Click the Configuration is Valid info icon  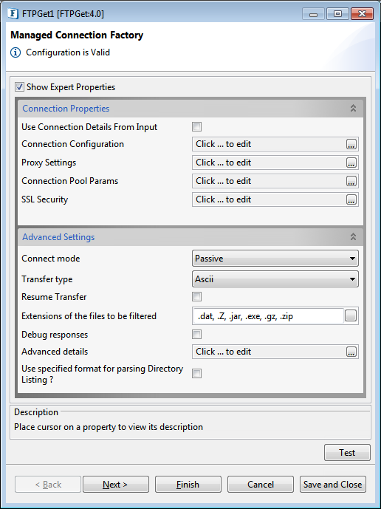(16, 52)
